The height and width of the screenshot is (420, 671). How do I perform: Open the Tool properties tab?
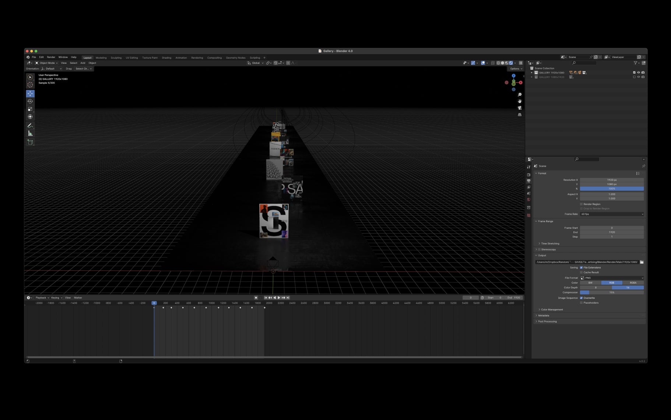pos(528,167)
